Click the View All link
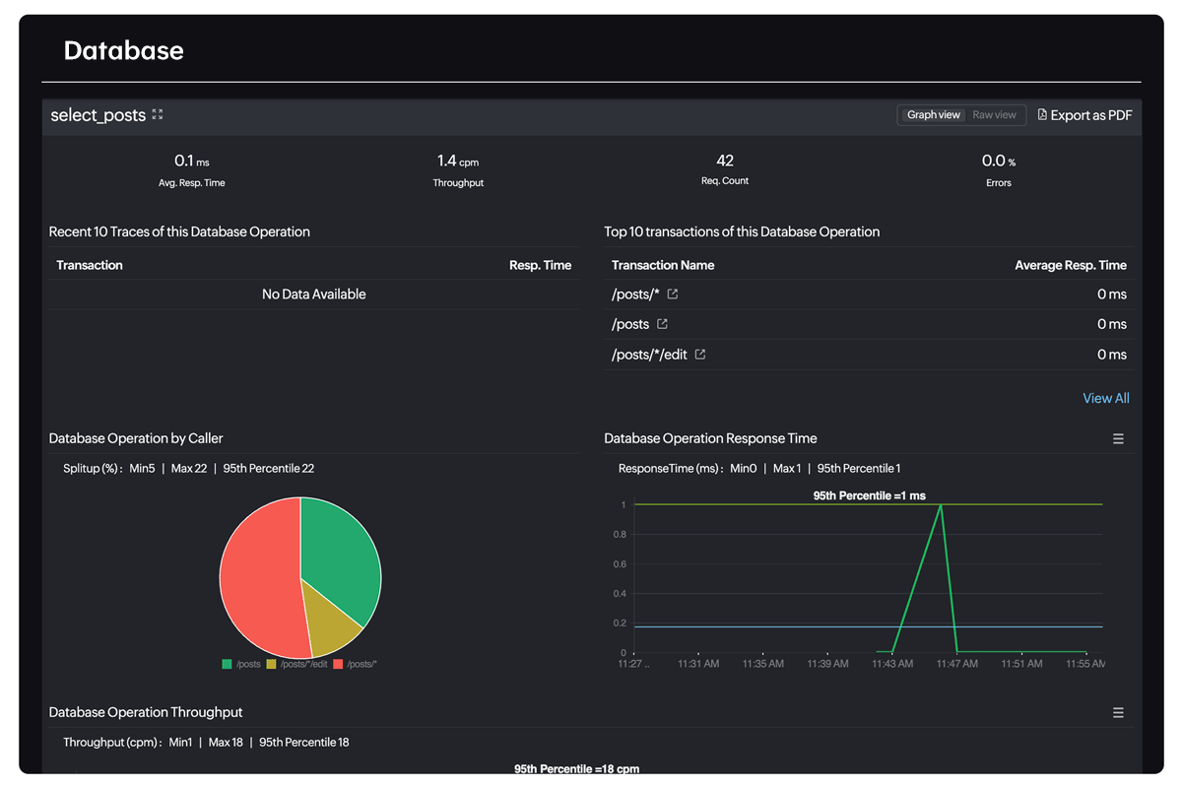1182x788 pixels. click(x=1105, y=398)
